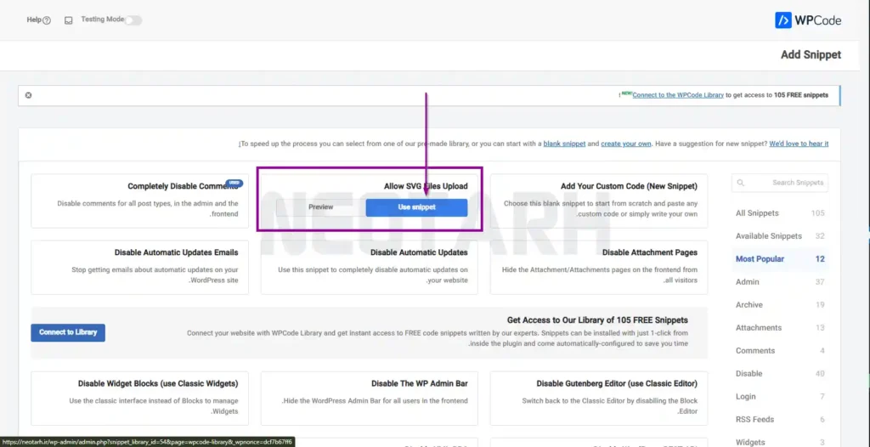Select the Attachments category
Viewport: 870px width, 447px height.
coord(780,328)
